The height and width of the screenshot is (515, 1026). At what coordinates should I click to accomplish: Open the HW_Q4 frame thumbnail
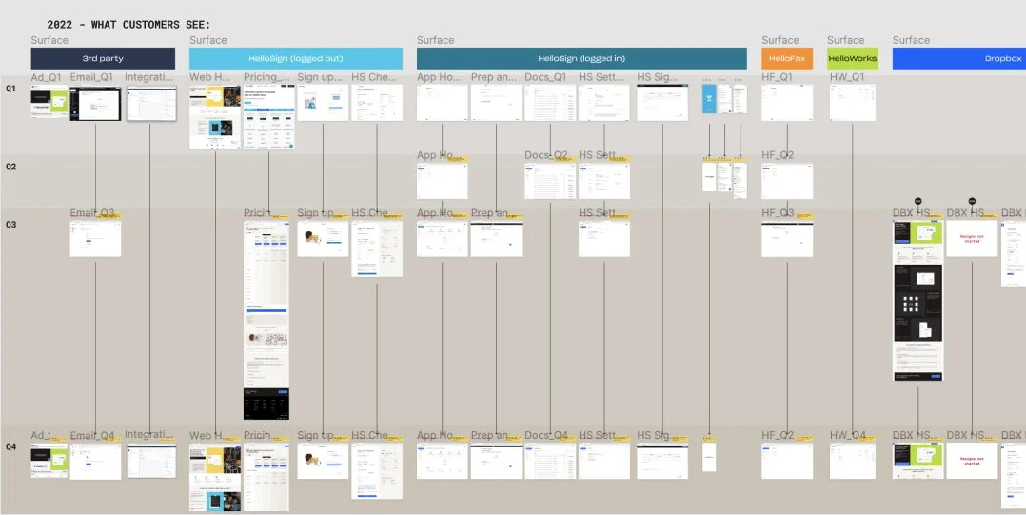[x=853, y=462]
